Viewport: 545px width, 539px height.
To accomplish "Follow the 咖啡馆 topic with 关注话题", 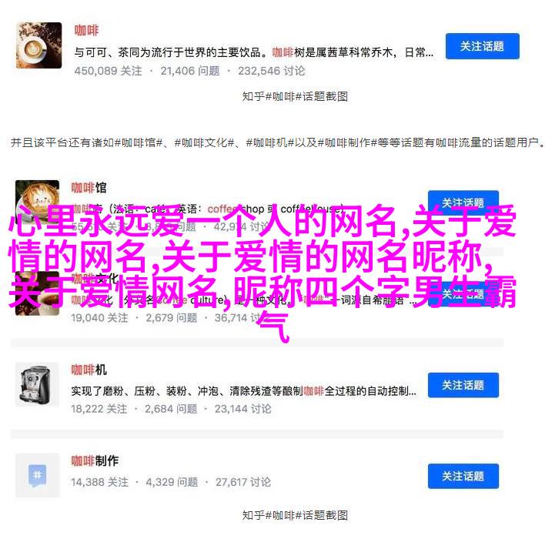I will pyautogui.click(x=463, y=203).
